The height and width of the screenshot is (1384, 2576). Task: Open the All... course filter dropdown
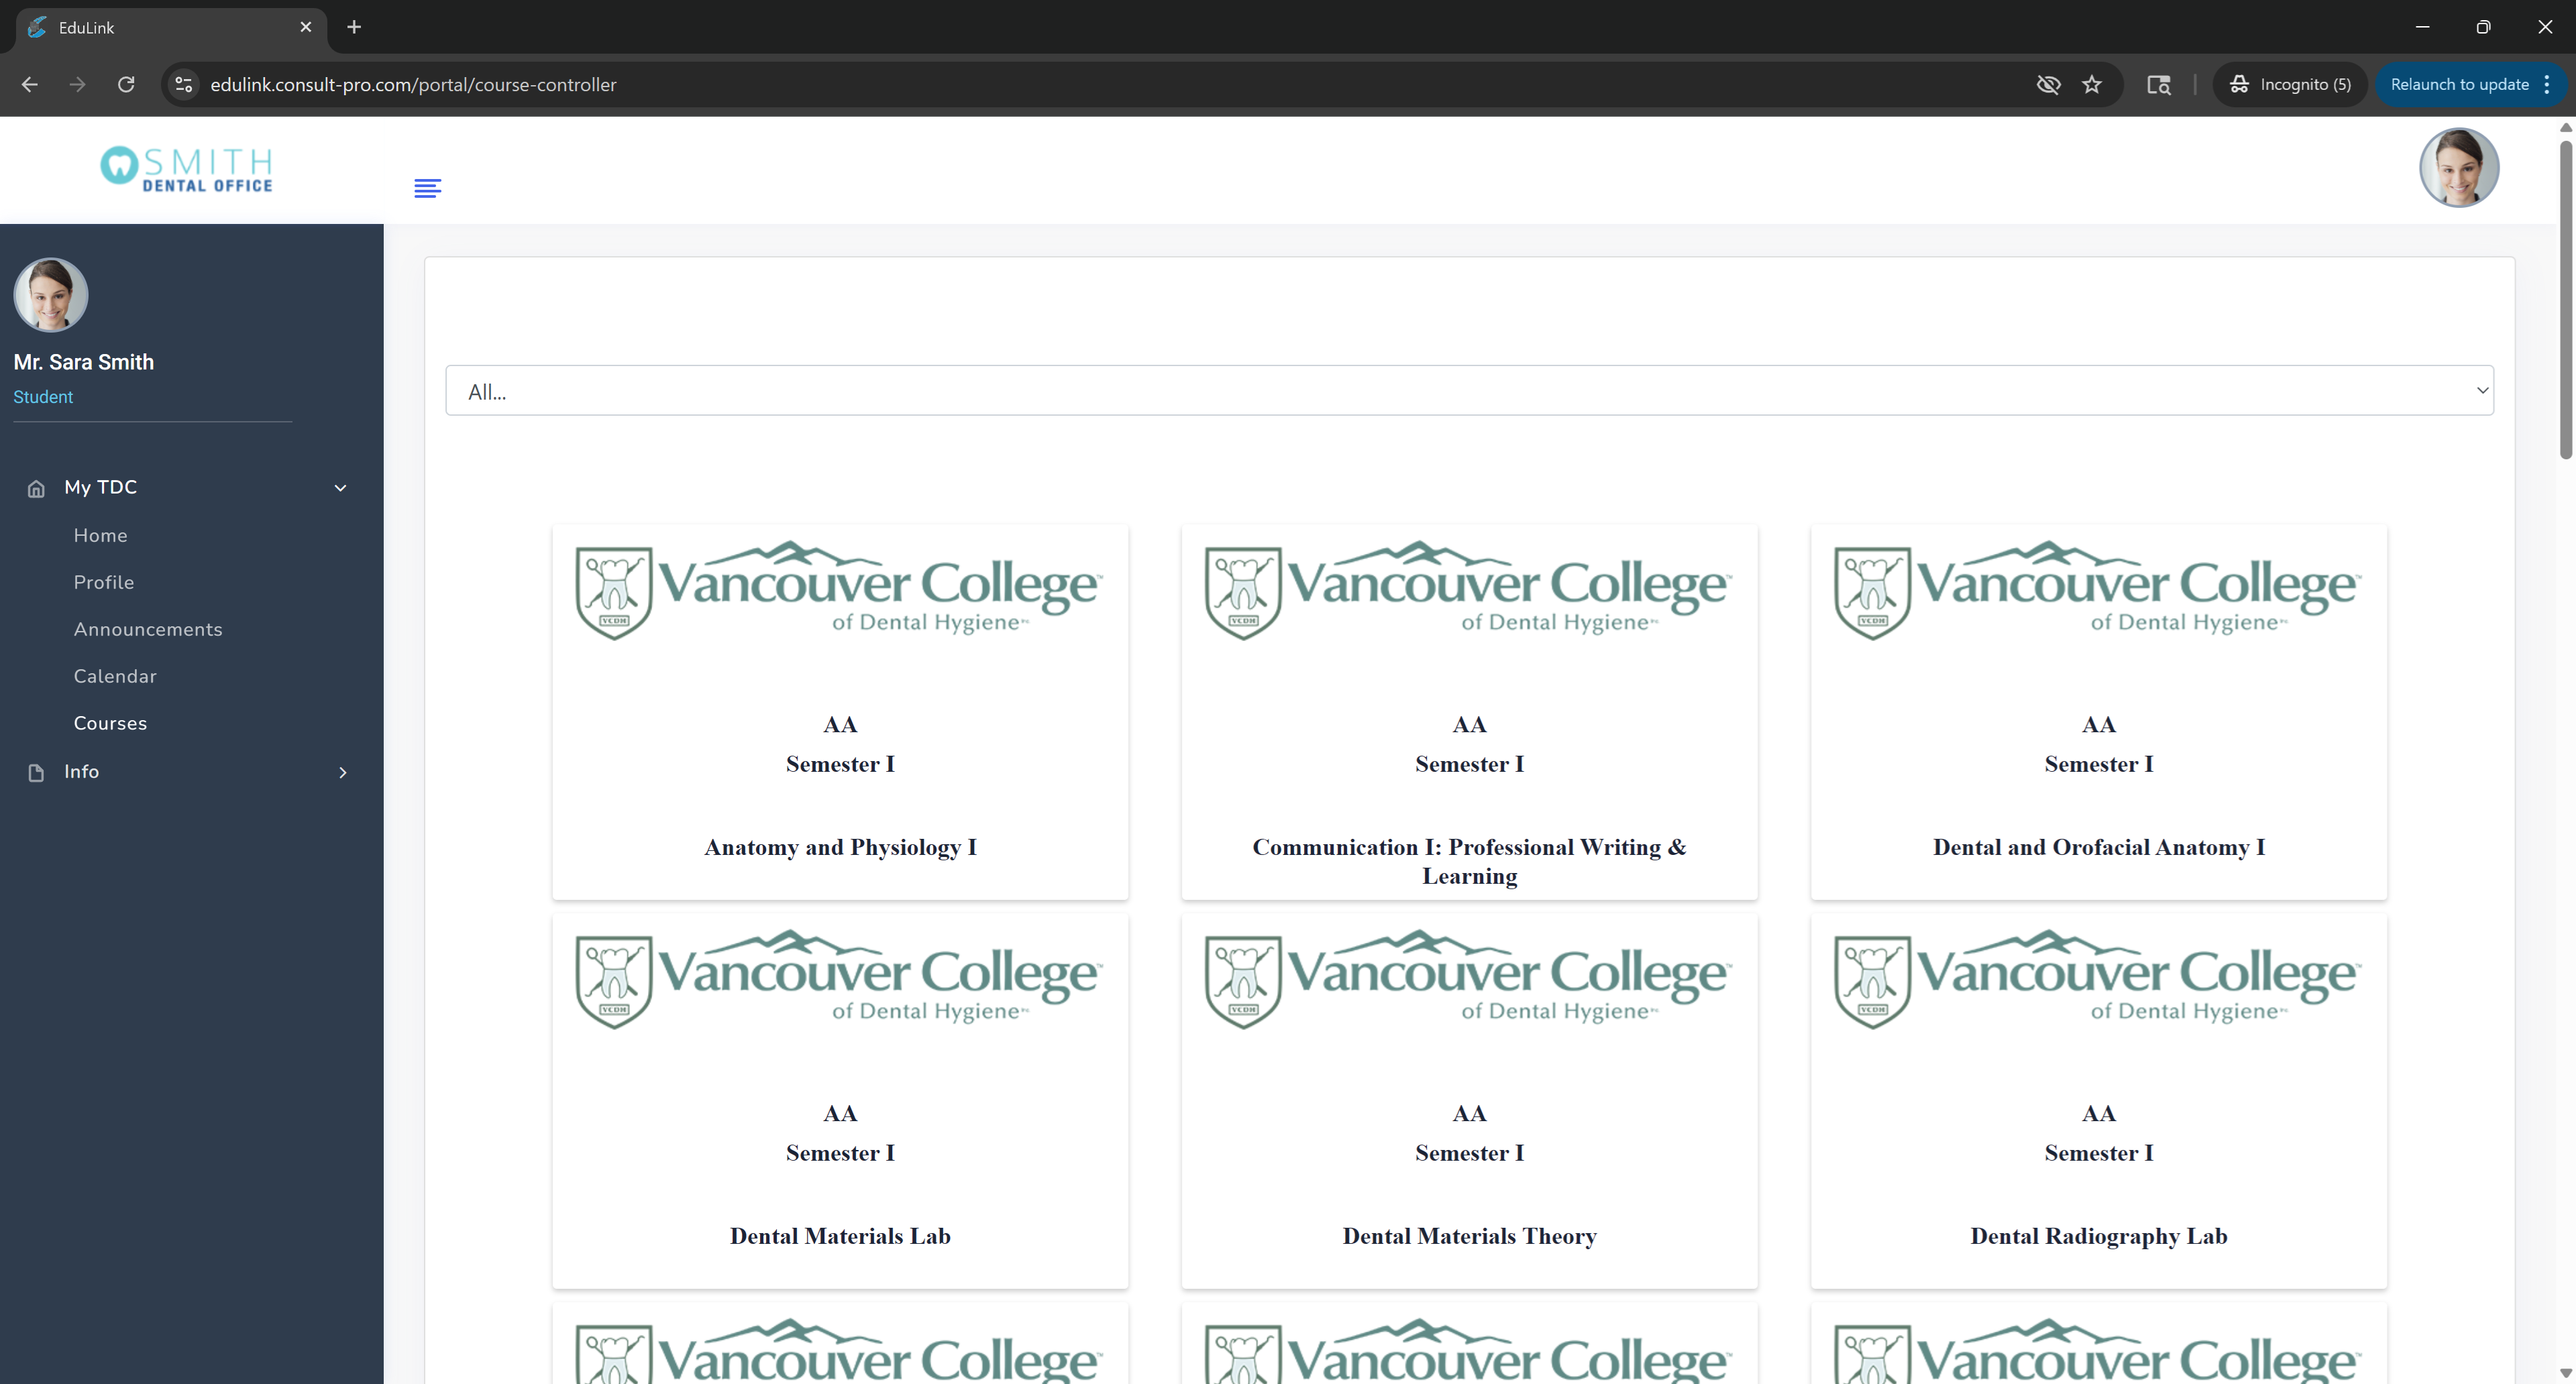pyautogui.click(x=1469, y=391)
